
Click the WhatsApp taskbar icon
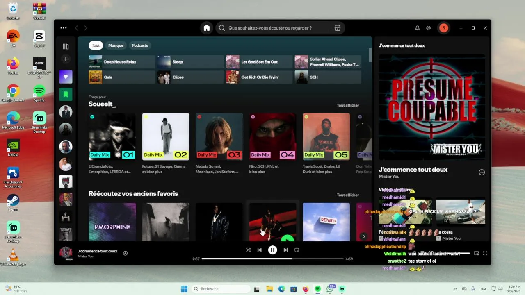point(330,289)
